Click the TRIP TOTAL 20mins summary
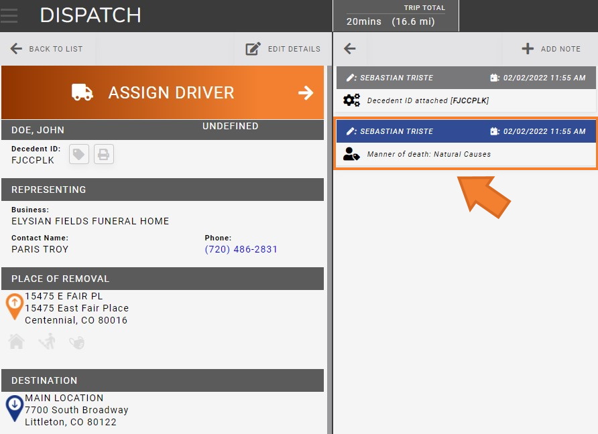 396,16
